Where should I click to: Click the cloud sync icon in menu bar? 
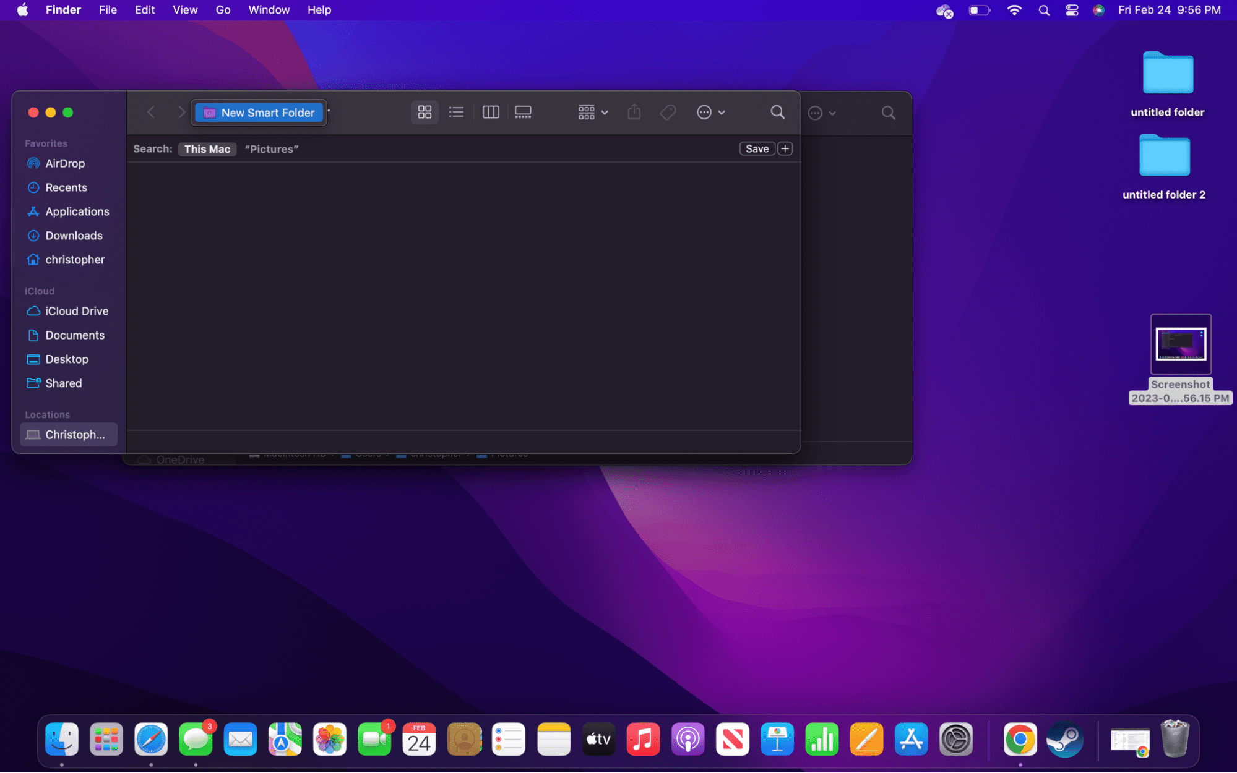tap(944, 11)
